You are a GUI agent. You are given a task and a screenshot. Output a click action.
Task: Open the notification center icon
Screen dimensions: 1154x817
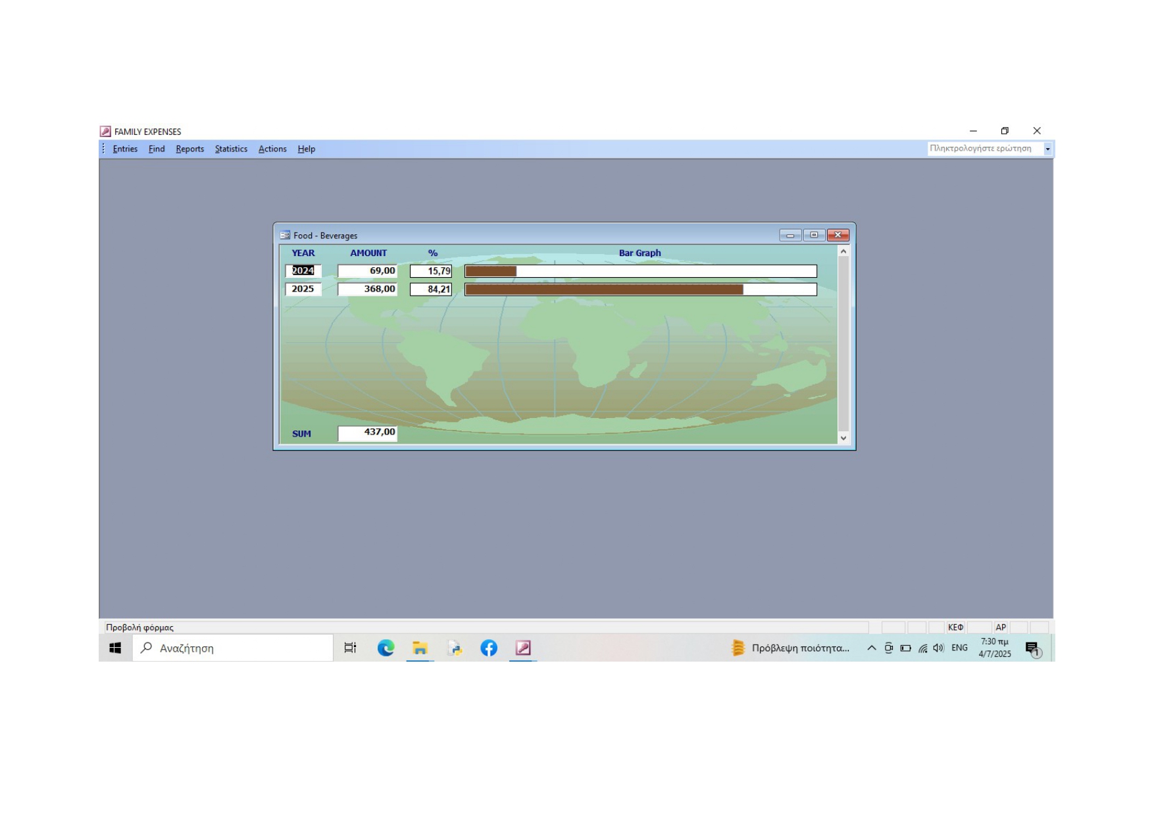point(1032,648)
